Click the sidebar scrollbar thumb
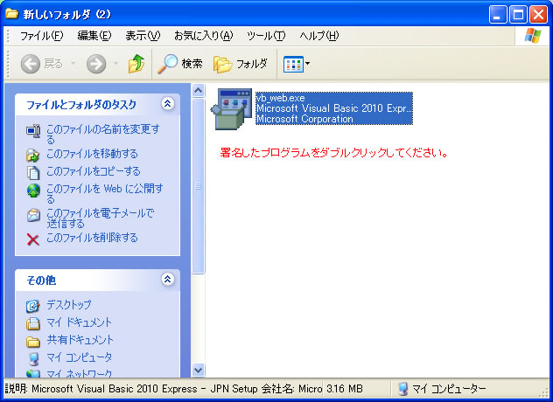This screenshot has height=402, width=553. click(x=199, y=186)
